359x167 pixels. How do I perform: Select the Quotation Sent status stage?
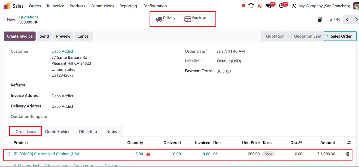(x=308, y=36)
